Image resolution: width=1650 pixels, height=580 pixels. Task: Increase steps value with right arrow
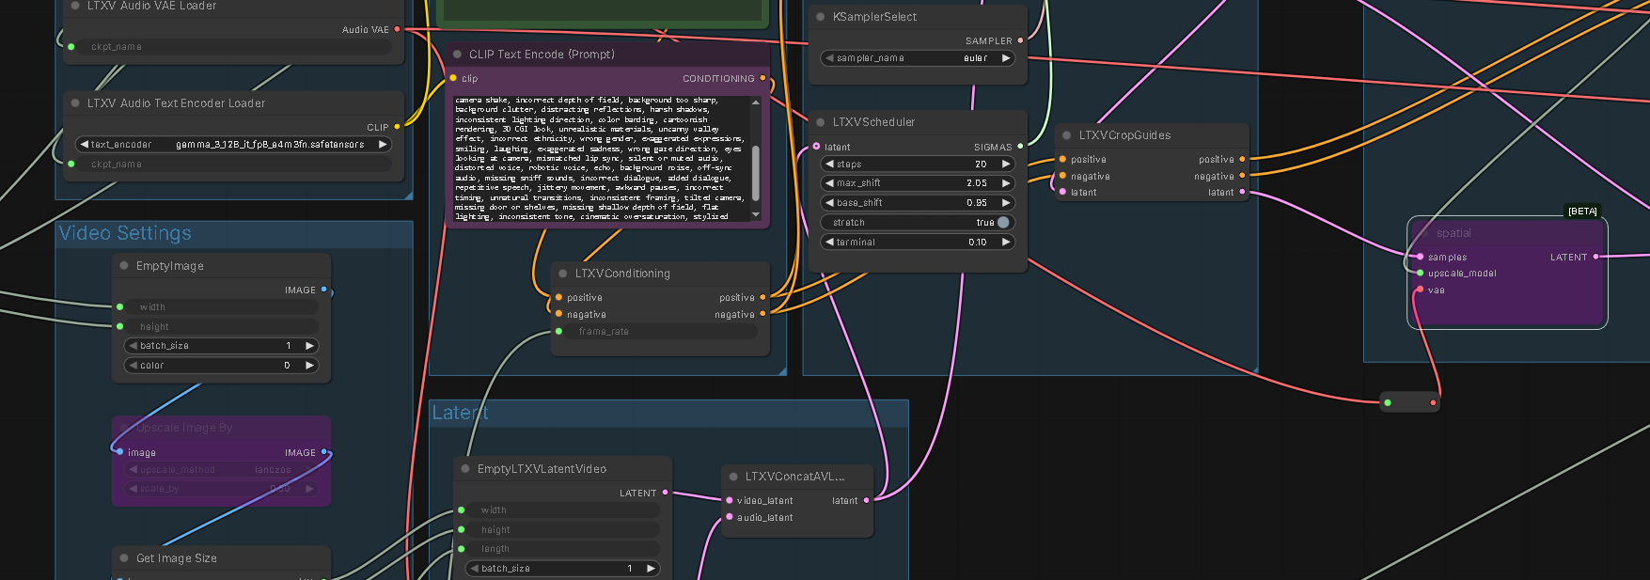(1006, 164)
